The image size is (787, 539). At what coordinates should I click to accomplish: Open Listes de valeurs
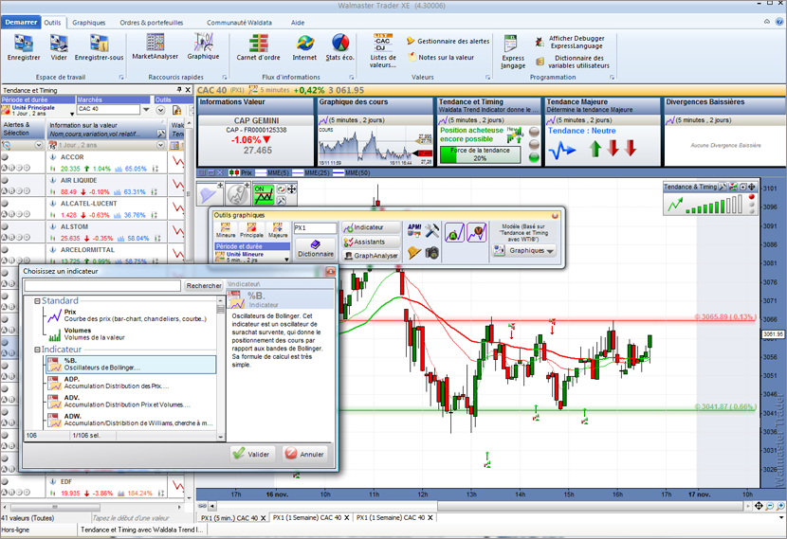click(383, 50)
